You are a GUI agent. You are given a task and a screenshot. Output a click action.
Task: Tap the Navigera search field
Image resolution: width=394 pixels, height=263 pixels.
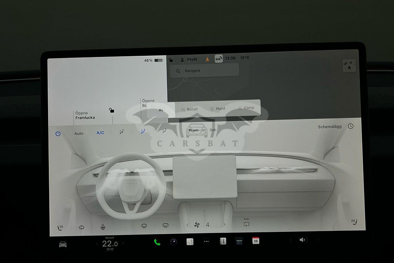coord(205,71)
